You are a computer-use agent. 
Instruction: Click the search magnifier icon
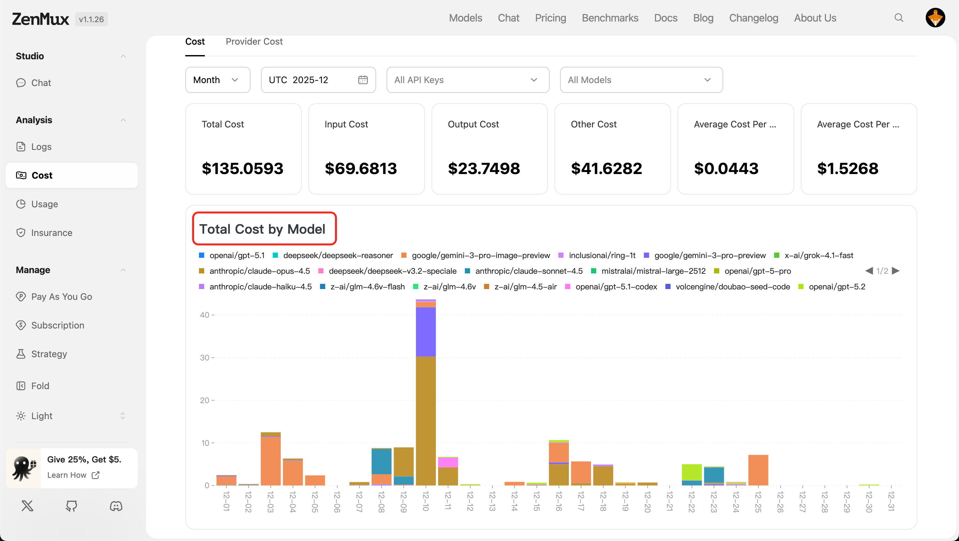pyautogui.click(x=899, y=18)
